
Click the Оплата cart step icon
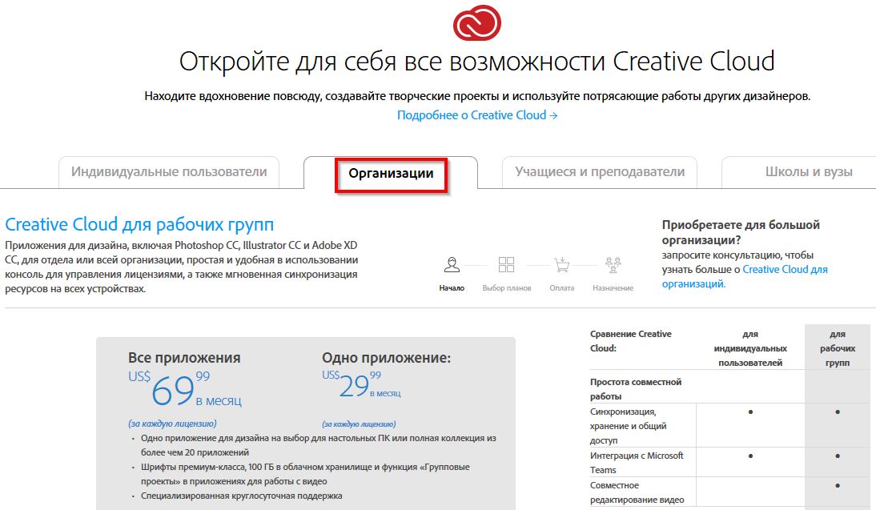[x=561, y=264]
